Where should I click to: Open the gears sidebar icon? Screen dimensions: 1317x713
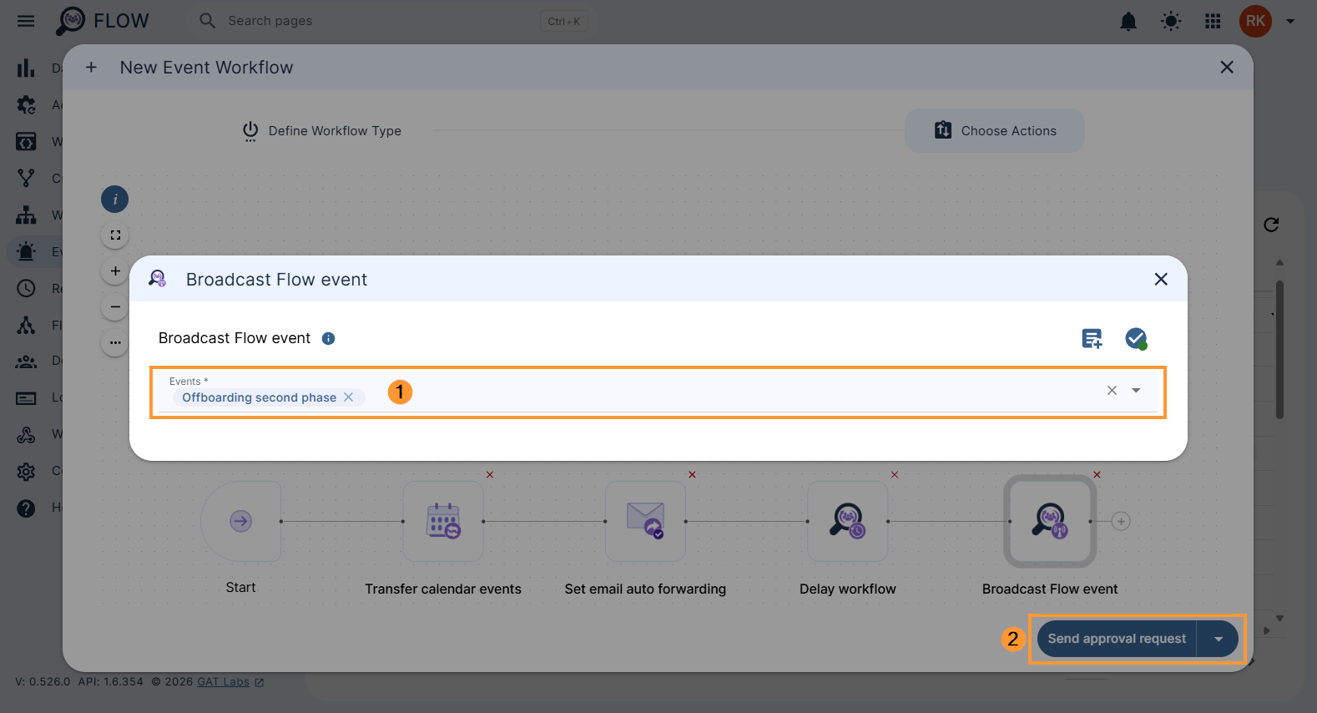26,105
